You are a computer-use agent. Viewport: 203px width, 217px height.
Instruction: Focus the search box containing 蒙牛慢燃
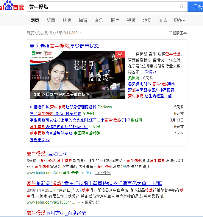coord(107,7)
